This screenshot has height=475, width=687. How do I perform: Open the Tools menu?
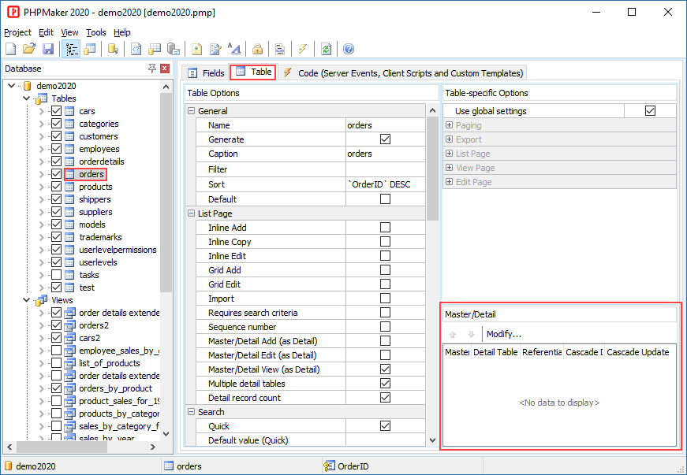(x=95, y=32)
